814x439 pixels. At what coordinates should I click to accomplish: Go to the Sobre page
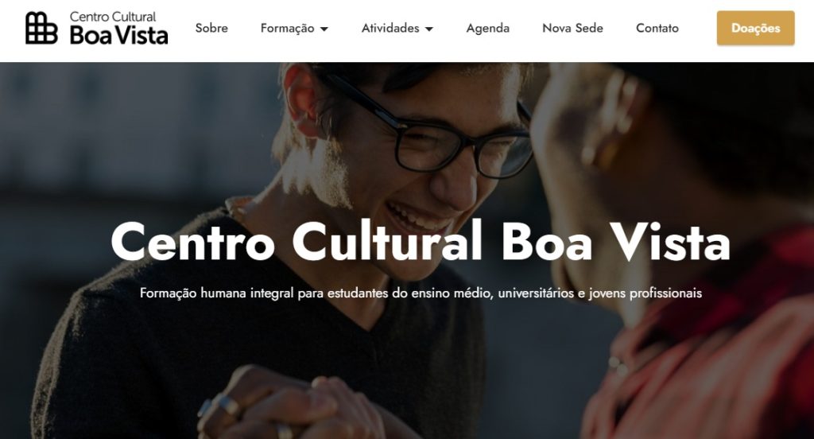[x=211, y=28]
